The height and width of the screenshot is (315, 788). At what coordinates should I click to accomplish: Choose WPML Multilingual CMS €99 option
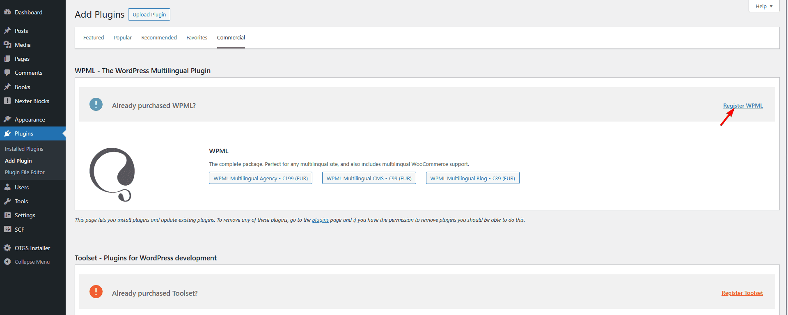369,178
